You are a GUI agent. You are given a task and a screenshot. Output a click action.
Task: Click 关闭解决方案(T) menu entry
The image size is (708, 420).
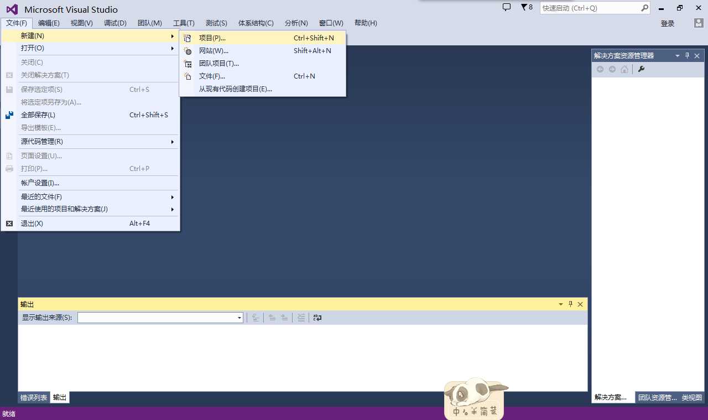coord(91,75)
